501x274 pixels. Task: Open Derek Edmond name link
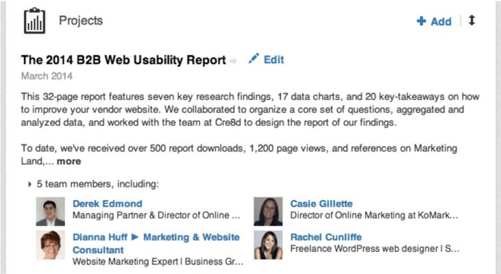[108, 203]
